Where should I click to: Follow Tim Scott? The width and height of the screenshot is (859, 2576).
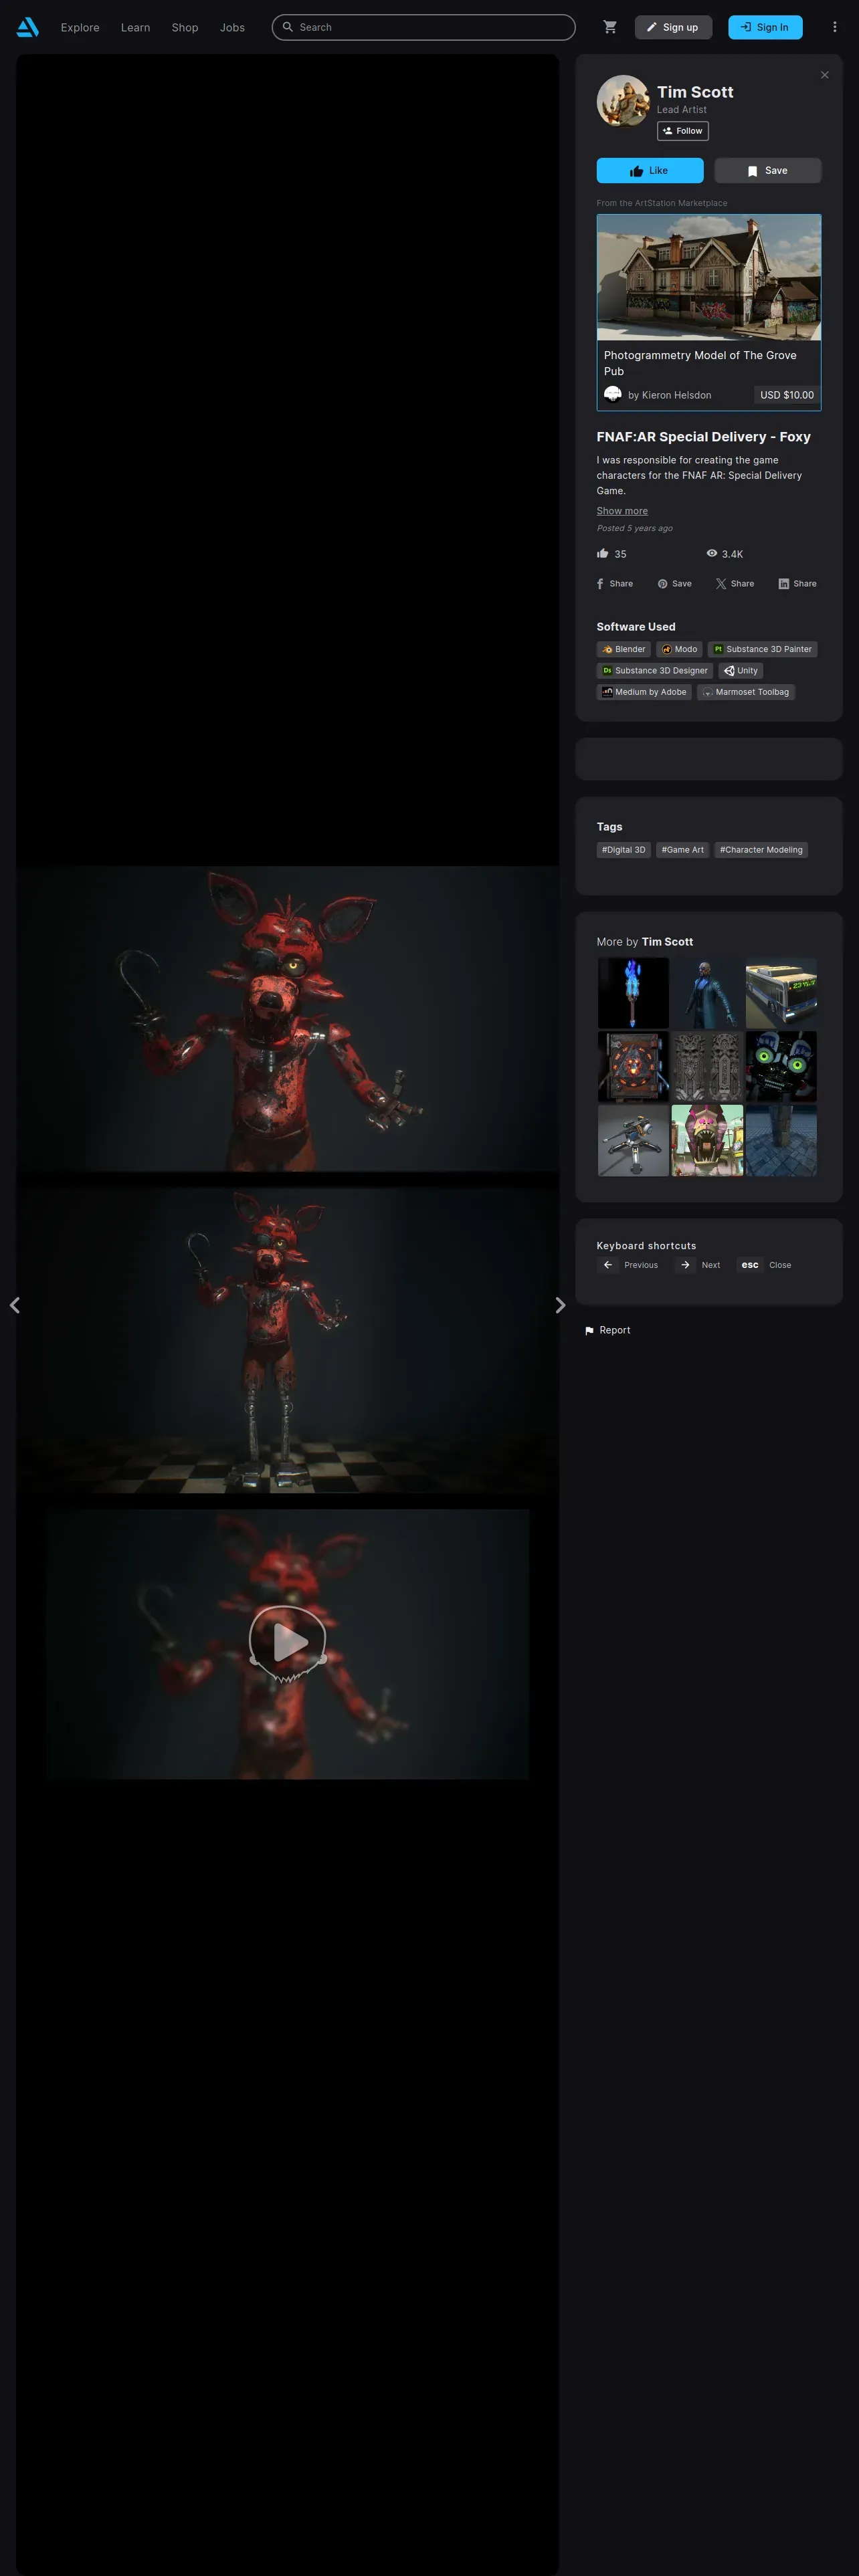683,131
